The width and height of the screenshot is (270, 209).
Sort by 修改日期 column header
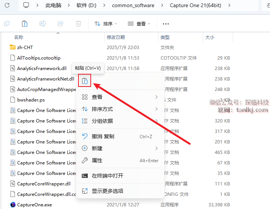tap(116, 37)
